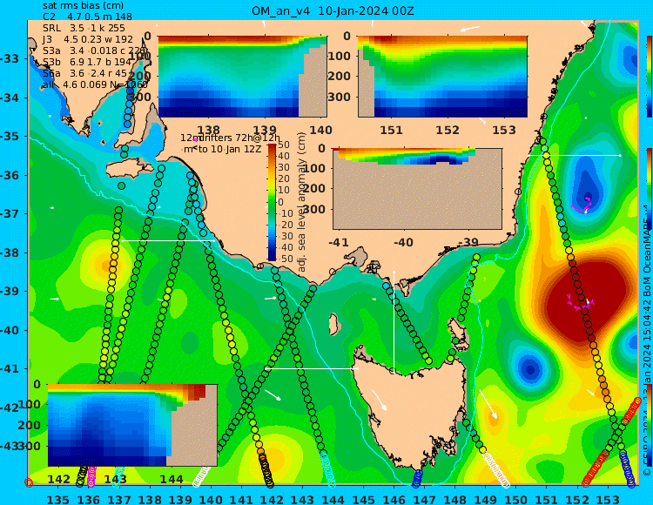
Task: Click the 145 longitude label on the bottom axis
Action: tap(364, 500)
